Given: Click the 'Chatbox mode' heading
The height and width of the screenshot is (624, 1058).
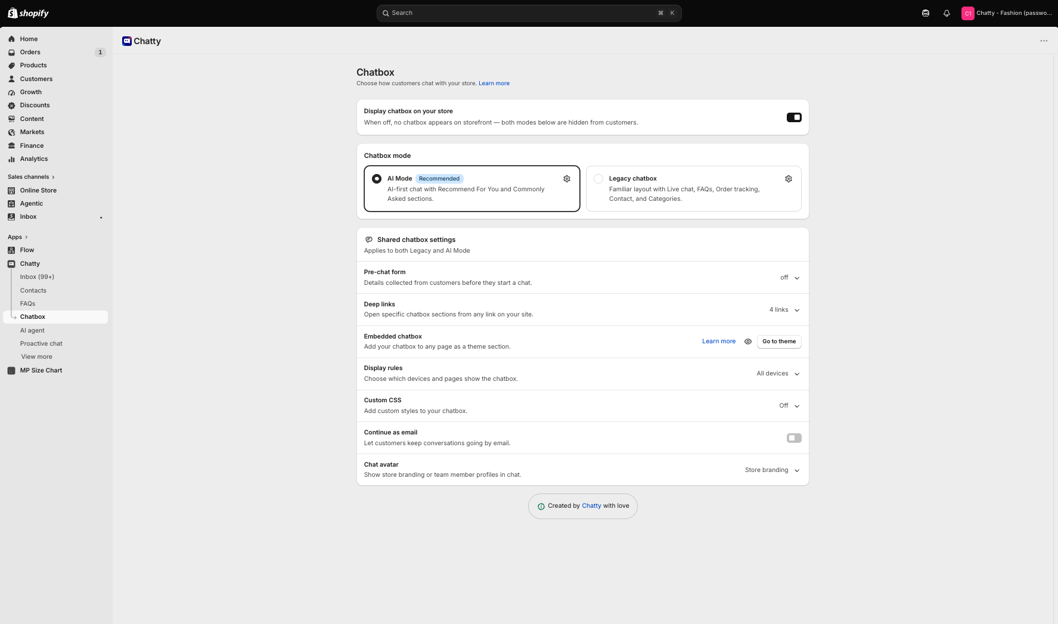Looking at the screenshot, I should tap(387, 156).
